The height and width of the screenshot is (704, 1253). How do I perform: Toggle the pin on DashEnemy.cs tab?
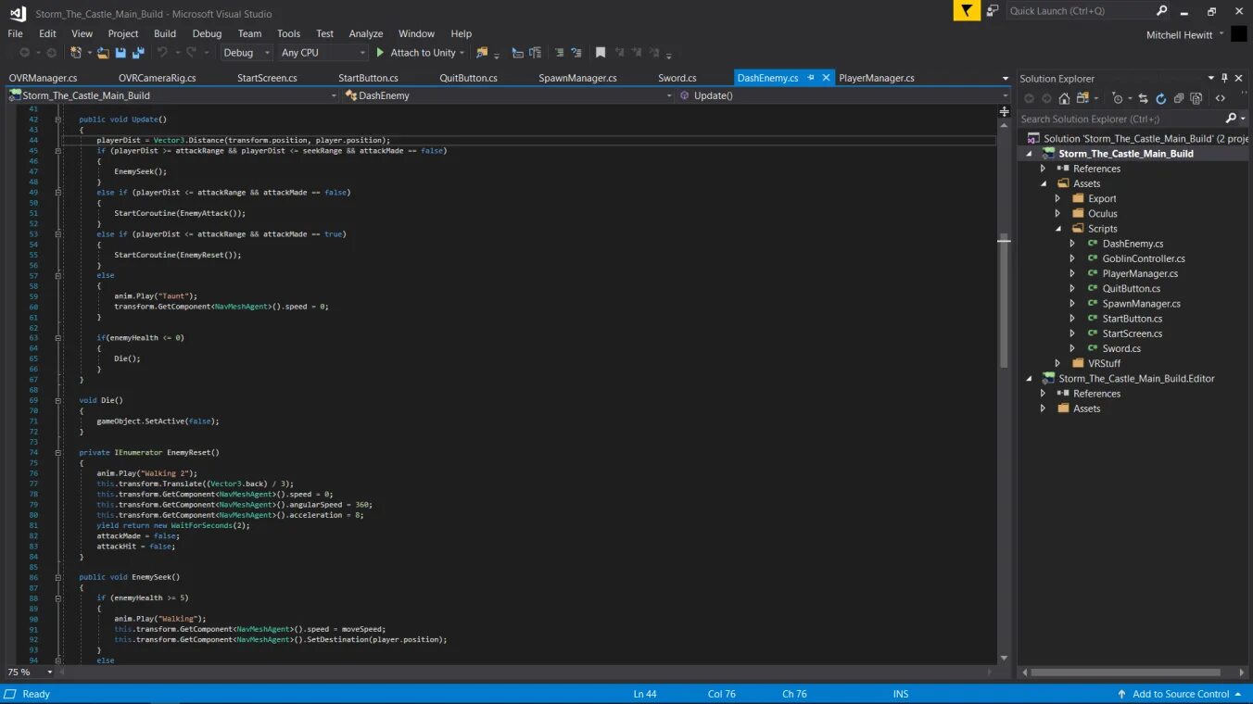click(x=811, y=78)
